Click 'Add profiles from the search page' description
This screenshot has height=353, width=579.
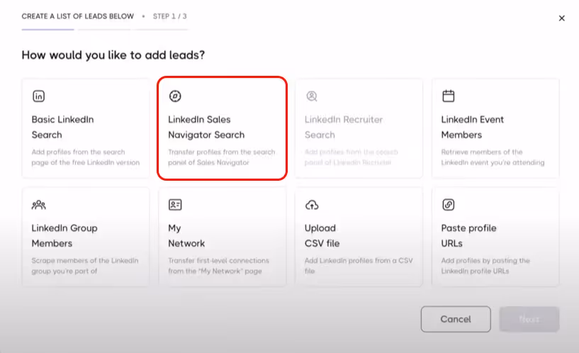click(x=86, y=157)
